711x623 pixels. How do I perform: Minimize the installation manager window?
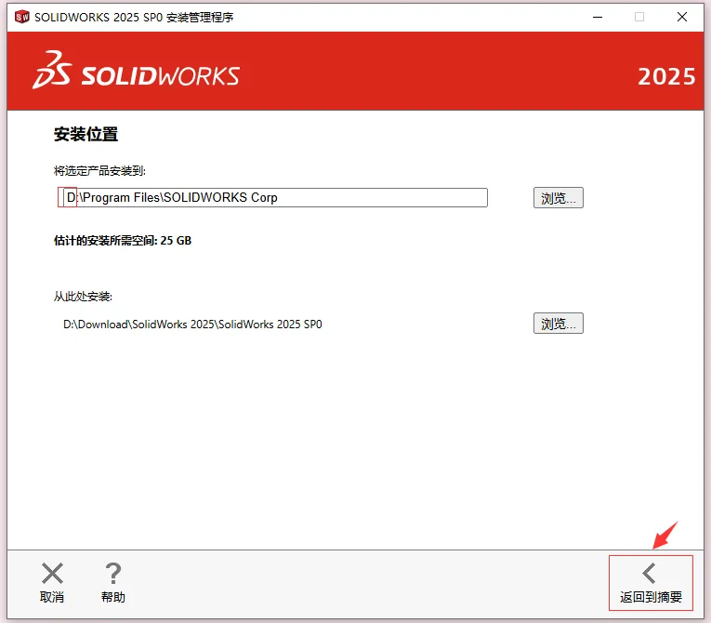tap(598, 17)
